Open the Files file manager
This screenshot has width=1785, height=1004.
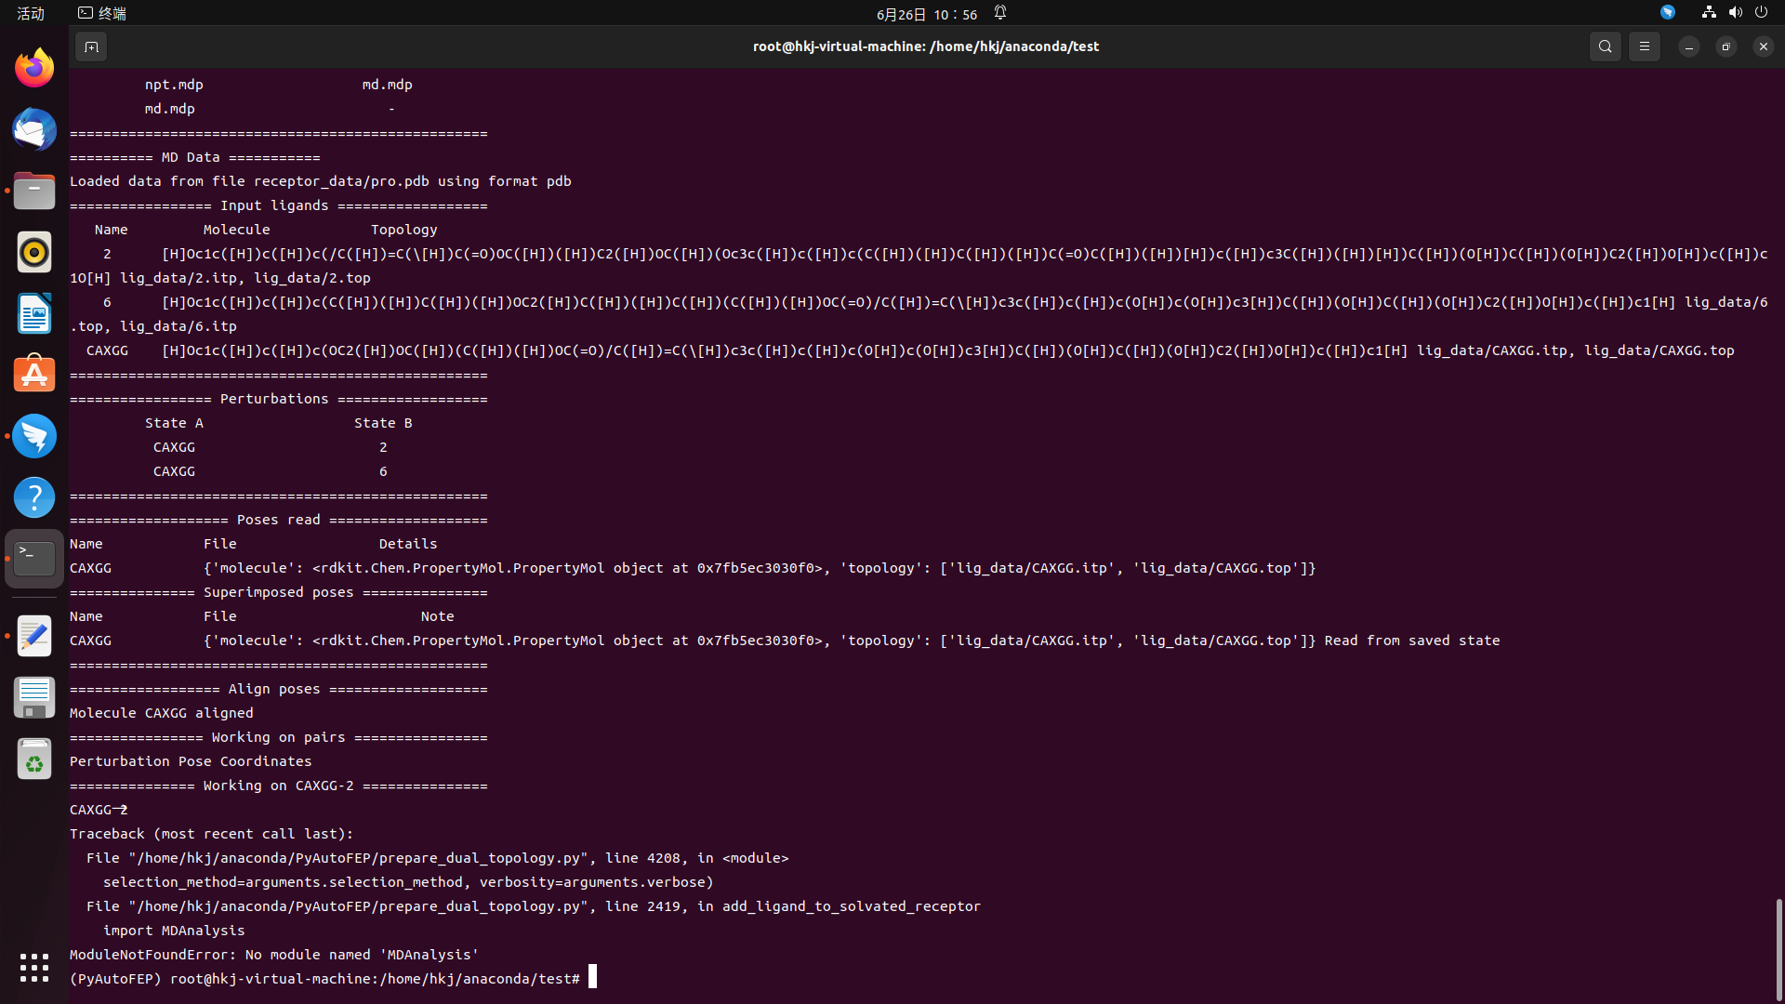(x=33, y=191)
